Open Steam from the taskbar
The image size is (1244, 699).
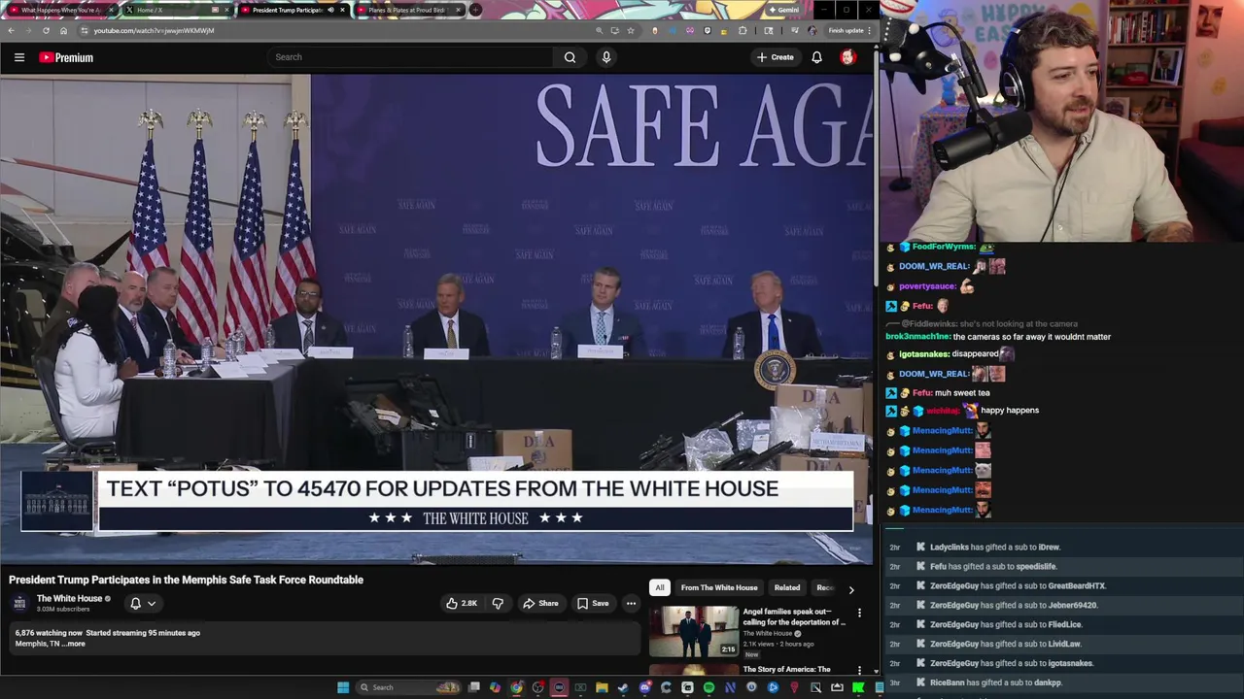point(623,687)
